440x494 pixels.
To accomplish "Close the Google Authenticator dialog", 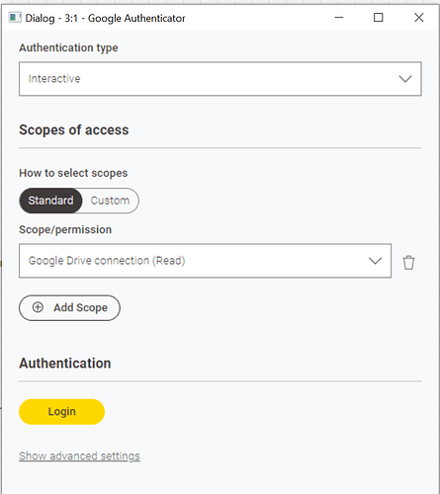I will point(419,18).
